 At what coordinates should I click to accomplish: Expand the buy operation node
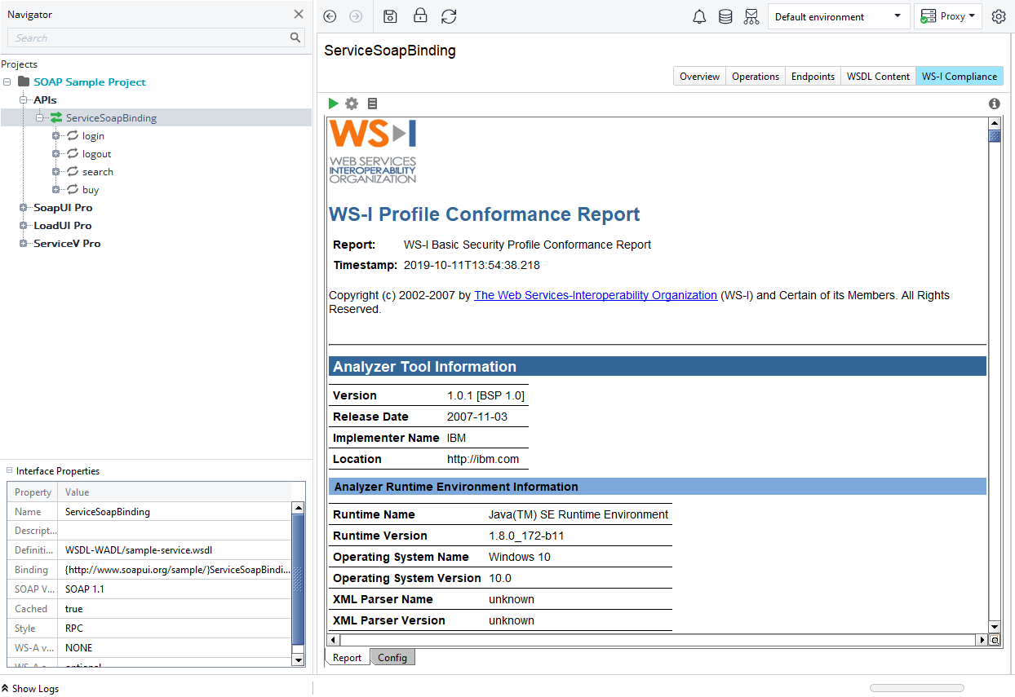coord(56,189)
